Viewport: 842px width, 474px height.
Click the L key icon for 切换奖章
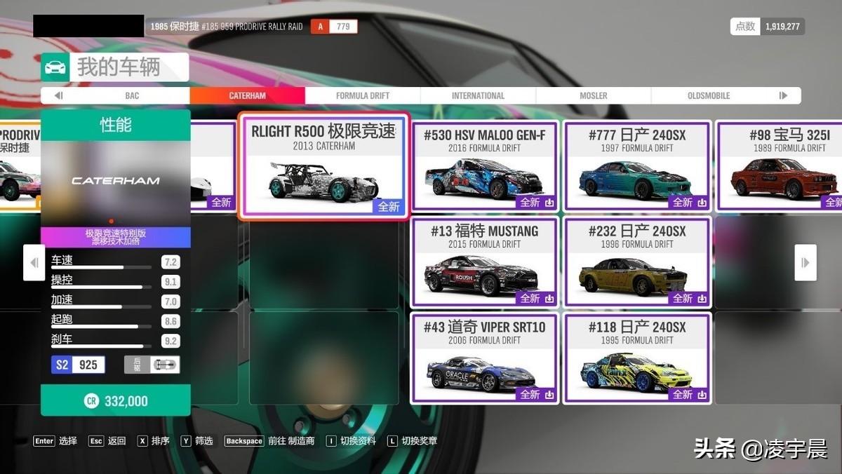coord(392,441)
